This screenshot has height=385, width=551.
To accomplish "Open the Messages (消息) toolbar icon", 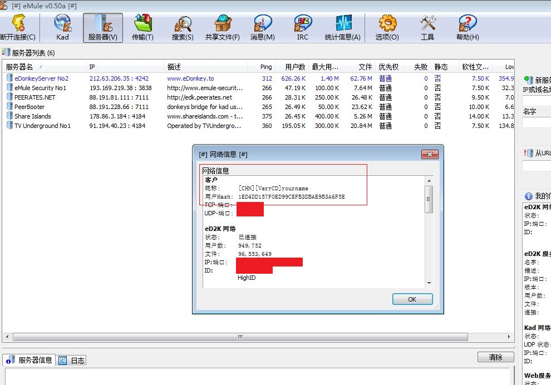I will click(263, 27).
